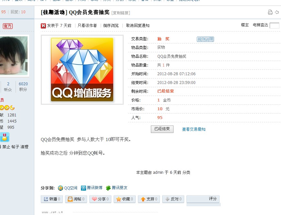
Task: Click the 分享 heart button
Action: (x=100, y=199)
